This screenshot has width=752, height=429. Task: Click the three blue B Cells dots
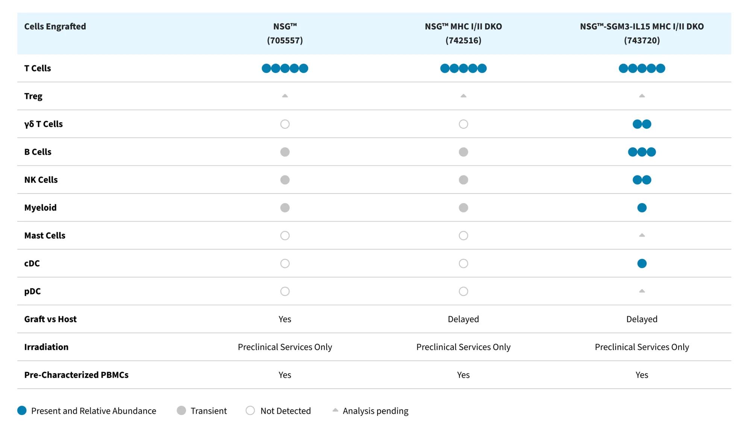(642, 152)
